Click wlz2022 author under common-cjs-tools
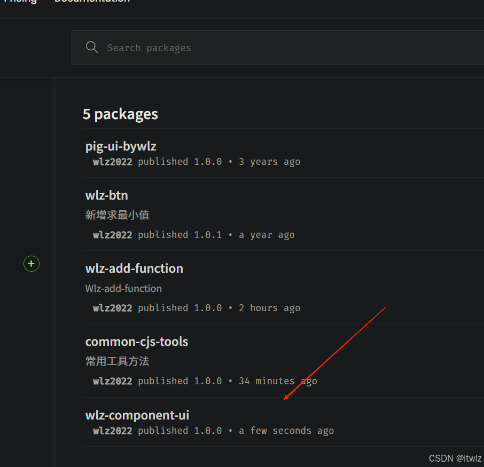Image resolution: width=484 pixels, height=467 pixels. (112, 381)
